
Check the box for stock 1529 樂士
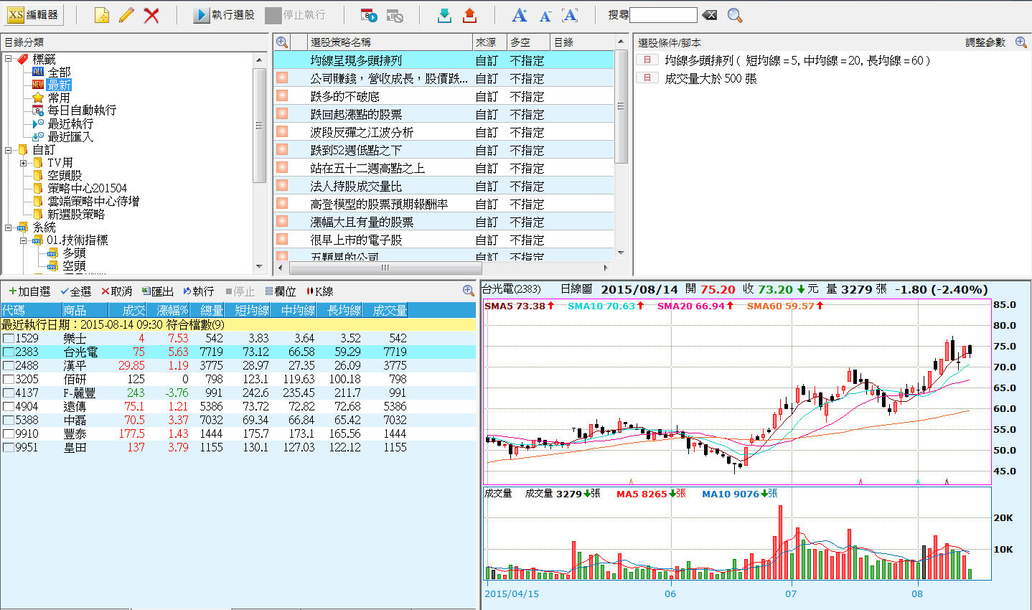(x=8, y=338)
